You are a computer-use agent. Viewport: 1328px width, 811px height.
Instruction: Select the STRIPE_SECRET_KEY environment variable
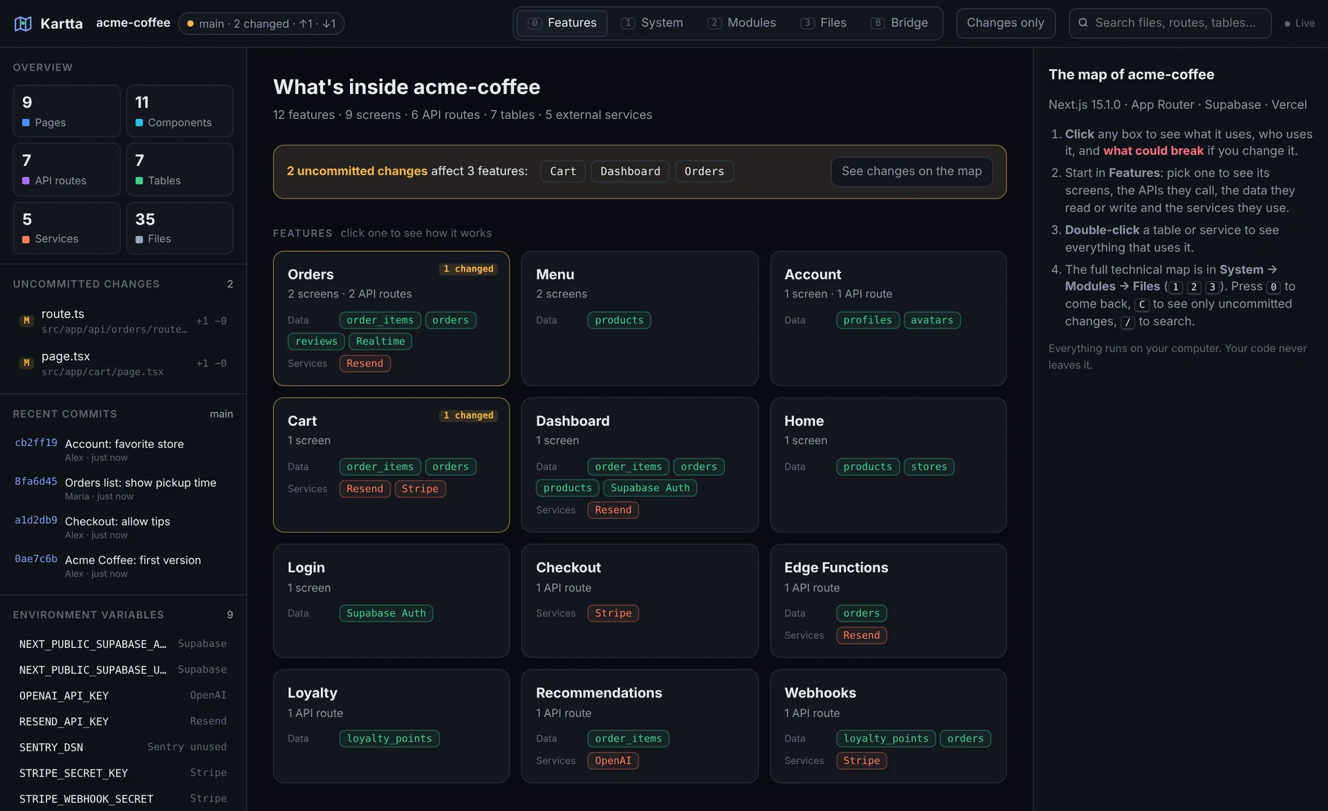coord(123,773)
